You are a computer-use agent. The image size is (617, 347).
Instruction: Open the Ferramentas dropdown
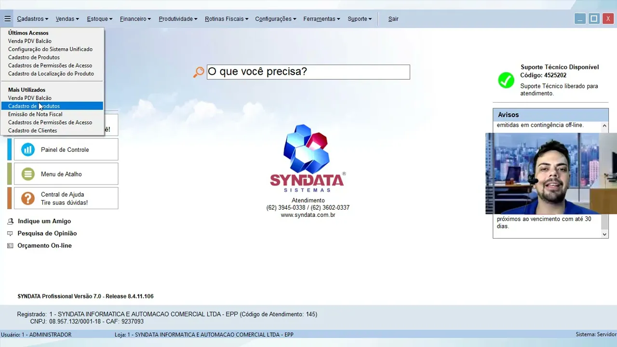(322, 19)
